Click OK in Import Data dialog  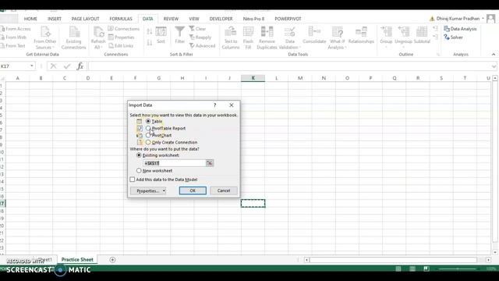(x=193, y=190)
